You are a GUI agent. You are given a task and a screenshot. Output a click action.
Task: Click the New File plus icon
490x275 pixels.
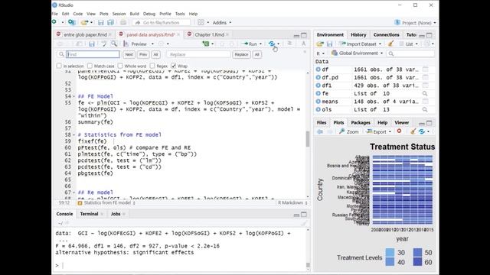[54, 22]
